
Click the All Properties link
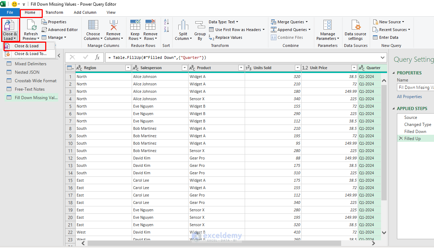(409, 97)
